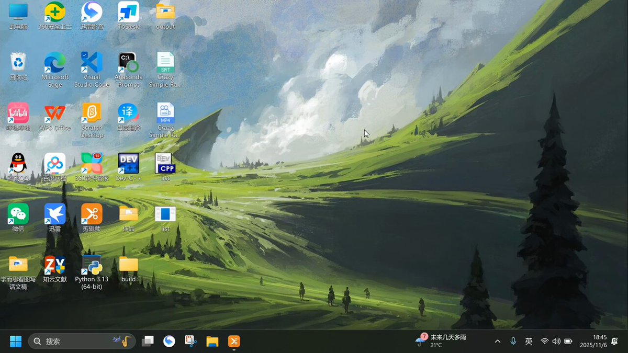Open the Snipping Tool taskbar icon
628x353 pixels.
click(x=190, y=341)
